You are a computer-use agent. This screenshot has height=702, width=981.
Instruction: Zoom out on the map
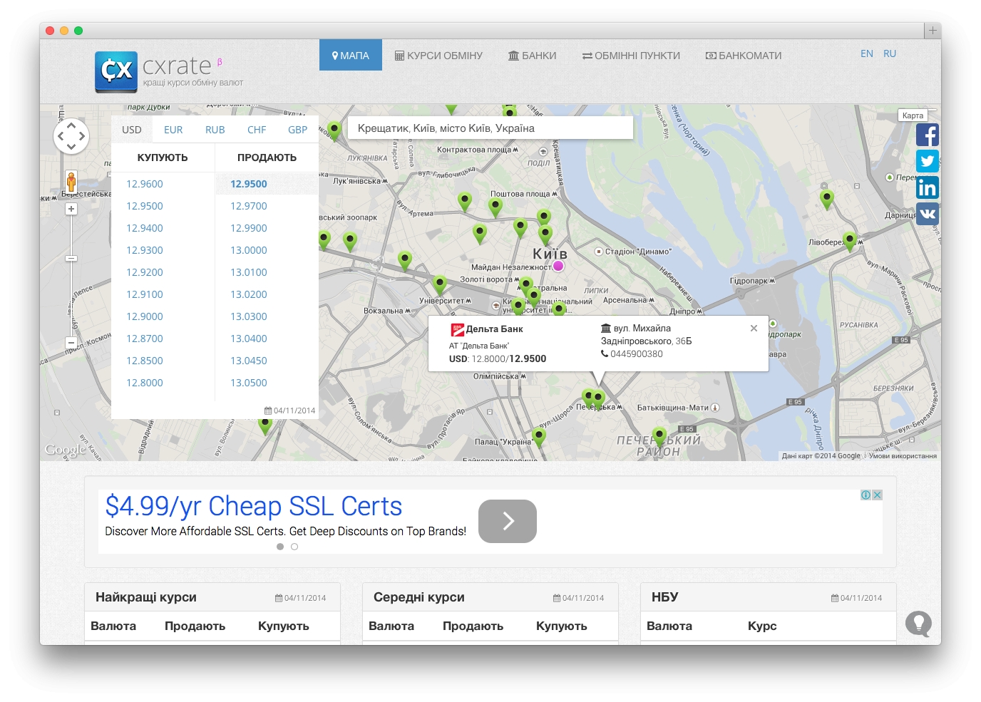[x=71, y=343]
